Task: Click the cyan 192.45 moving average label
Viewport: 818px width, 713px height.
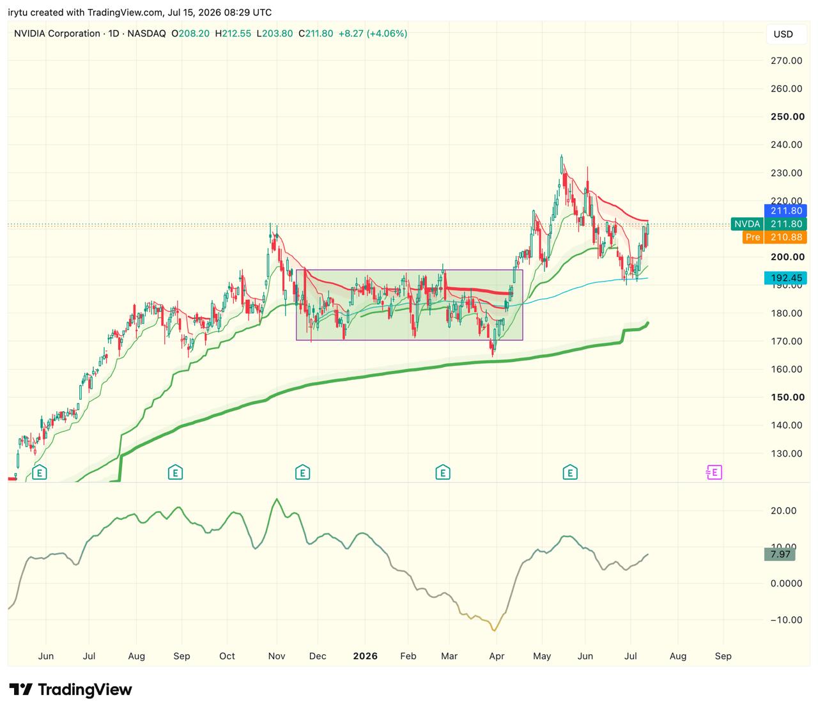Action: point(785,278)
